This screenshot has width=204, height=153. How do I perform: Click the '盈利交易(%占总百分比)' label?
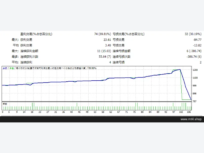(x=36, y=34)
